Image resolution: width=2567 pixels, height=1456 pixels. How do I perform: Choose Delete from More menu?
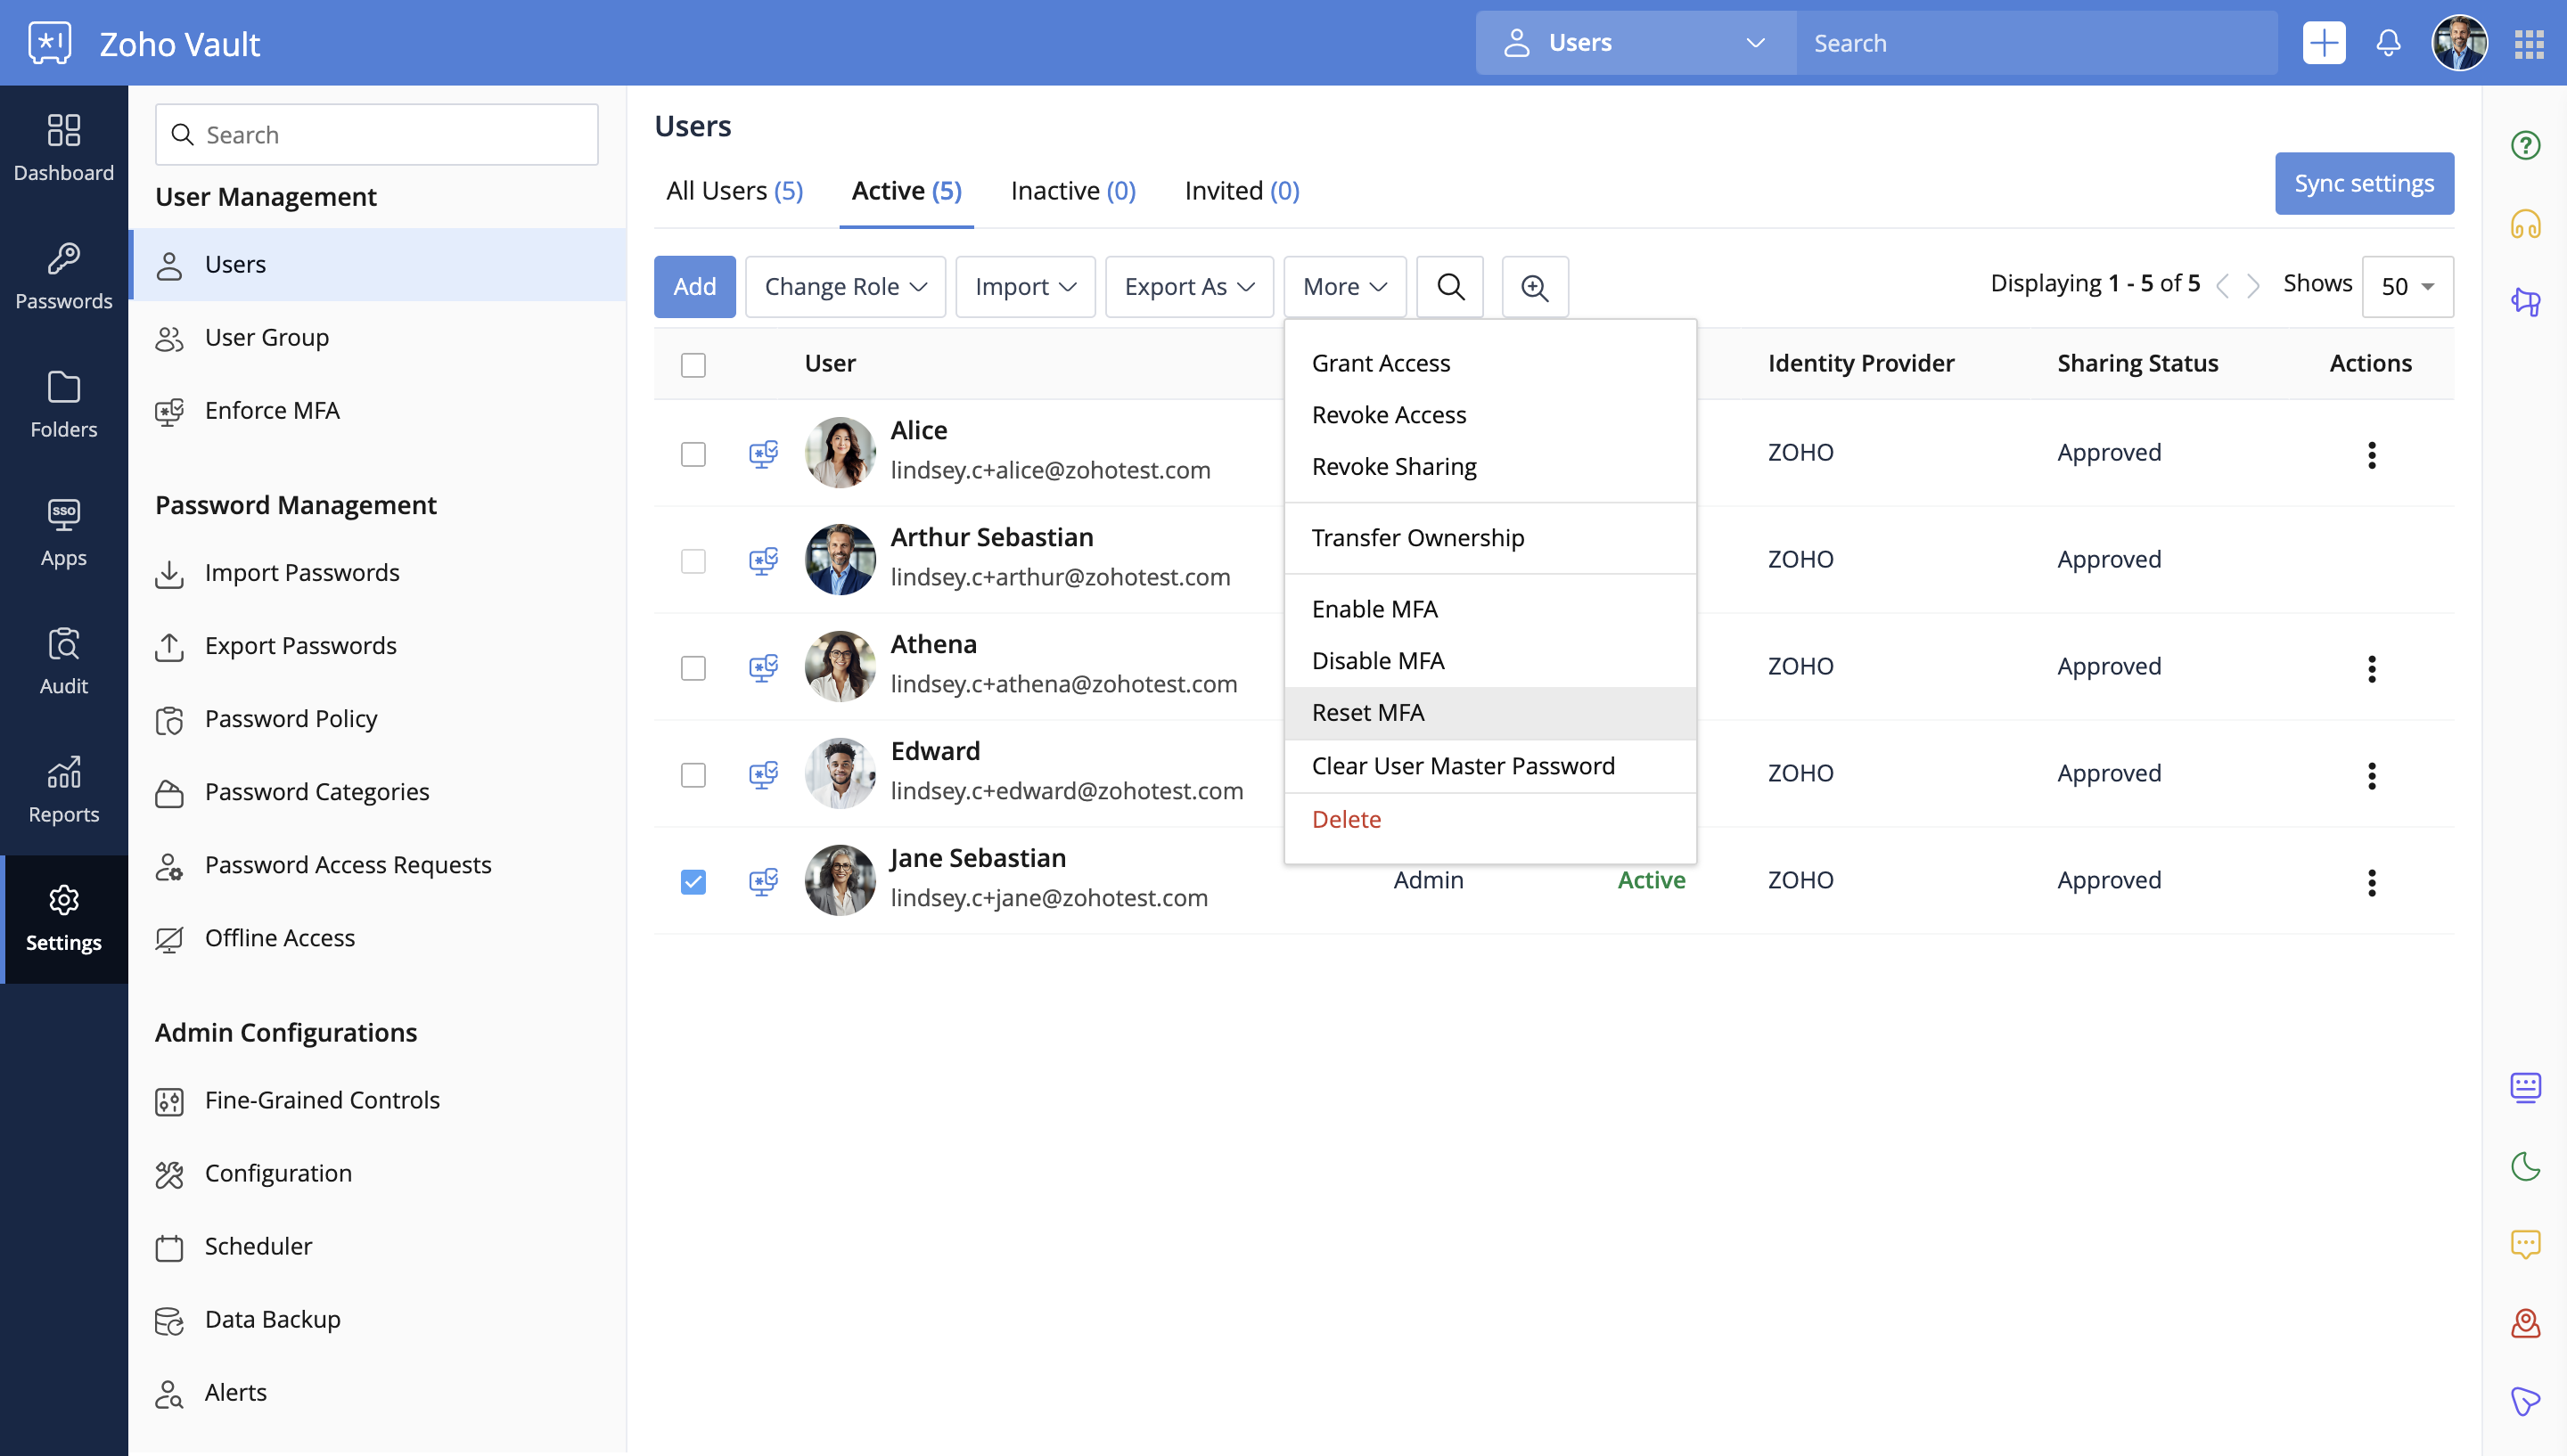pos(1490,819)
